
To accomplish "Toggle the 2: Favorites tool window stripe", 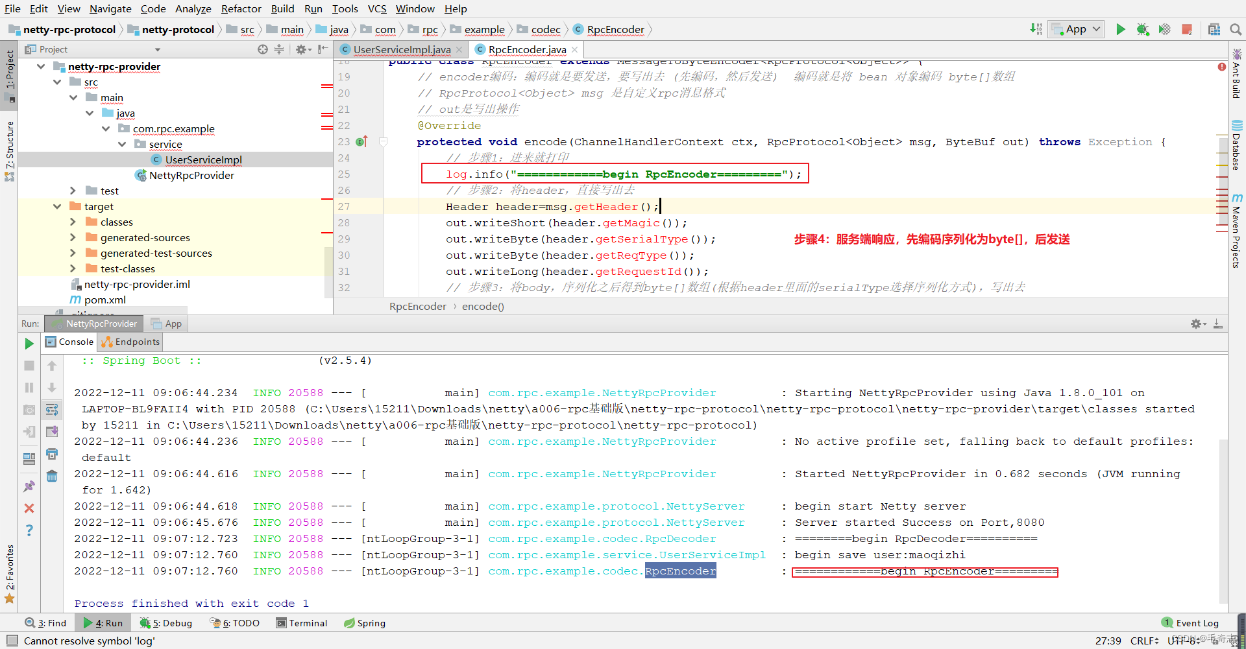I will pos(9,573).
